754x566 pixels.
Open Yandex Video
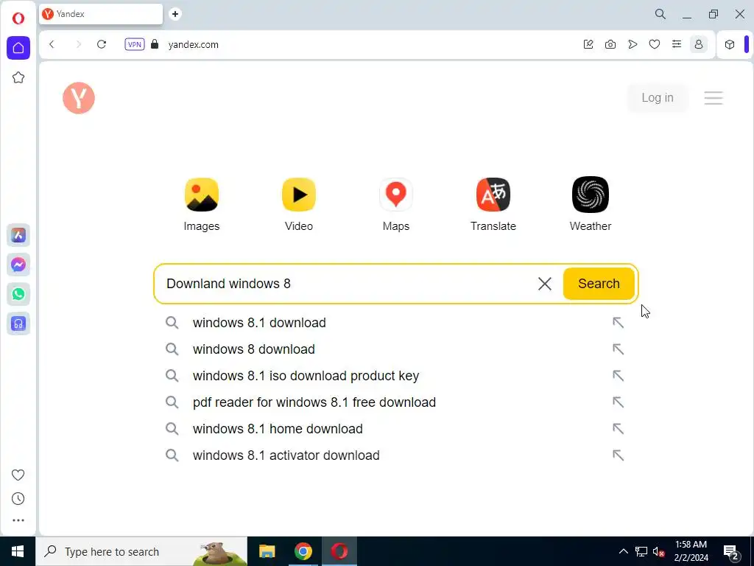[x=299, y=205]
